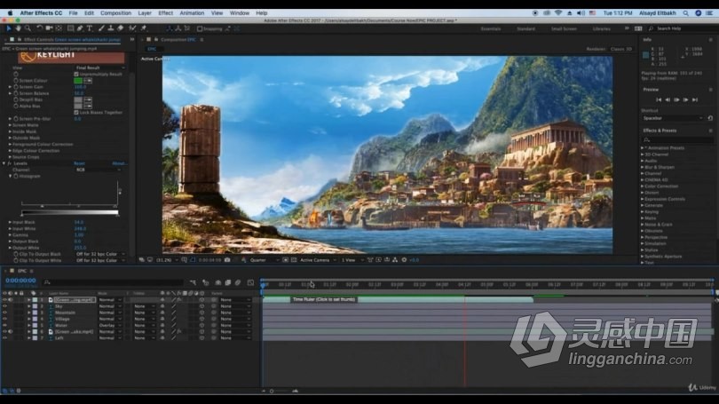Expand the Screen Matte group
The height and width of the screenshot is (404, 719).
click(x=10, y=125)
